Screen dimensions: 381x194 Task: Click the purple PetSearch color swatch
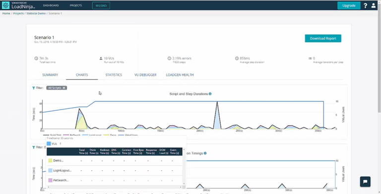[x=50, y=181]
